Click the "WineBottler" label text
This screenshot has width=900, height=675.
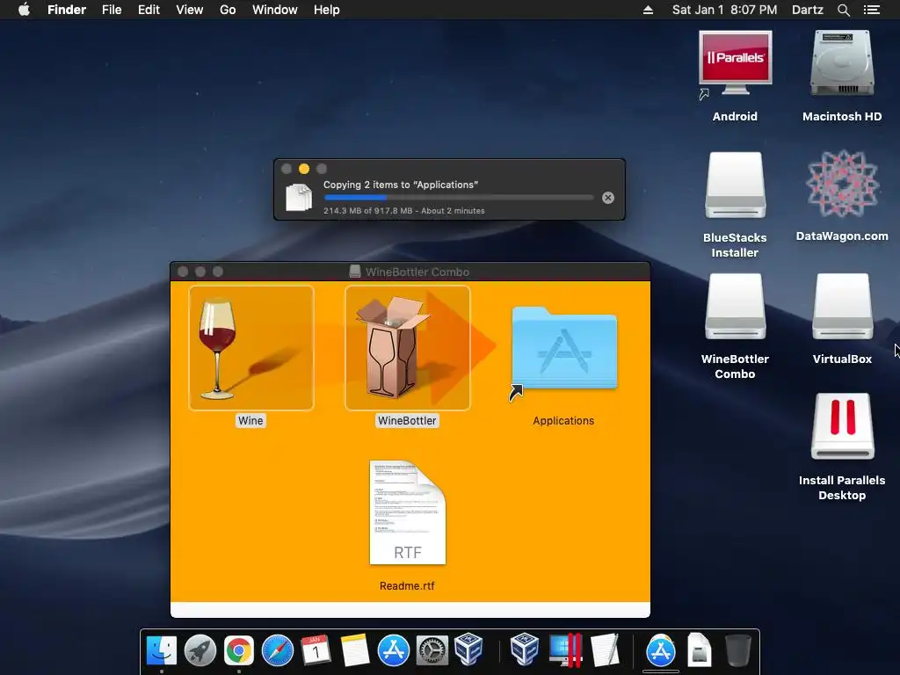click(x=408, y=421)
